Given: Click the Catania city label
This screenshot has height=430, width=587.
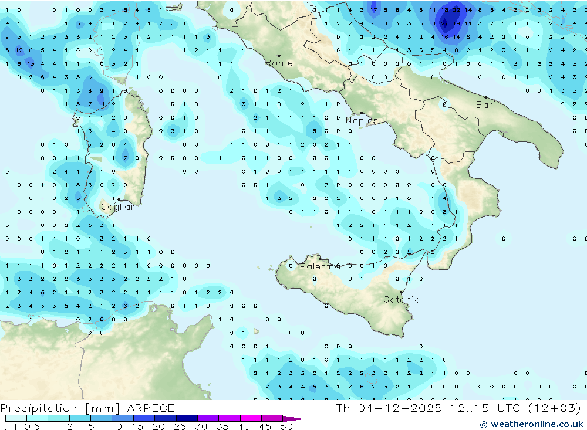Looking at the screenshot, I should point(402,299).
